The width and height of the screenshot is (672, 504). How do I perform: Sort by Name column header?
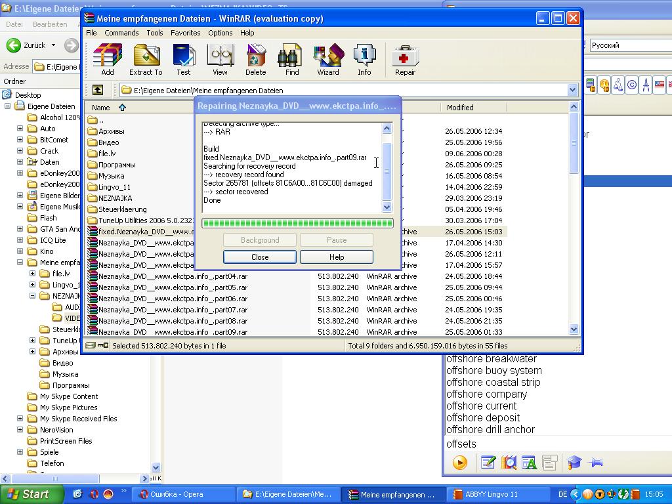coord(100,108)
